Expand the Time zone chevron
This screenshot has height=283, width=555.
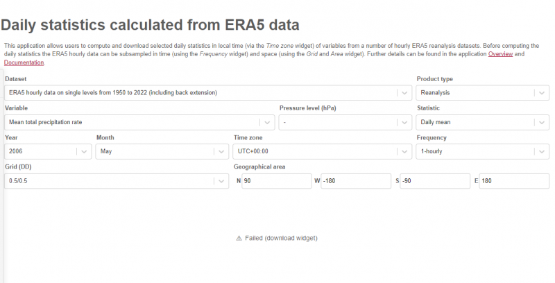point(403,151)
